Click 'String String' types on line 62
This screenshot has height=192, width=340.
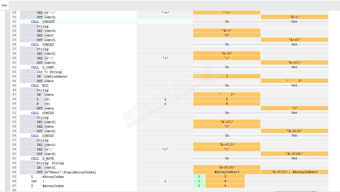(50, 163)
